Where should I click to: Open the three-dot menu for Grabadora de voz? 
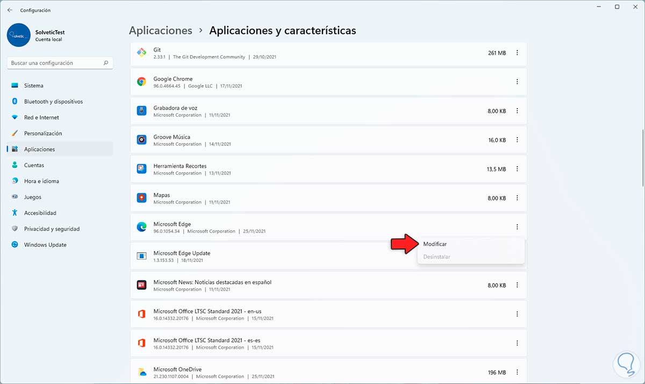point(517,111)
